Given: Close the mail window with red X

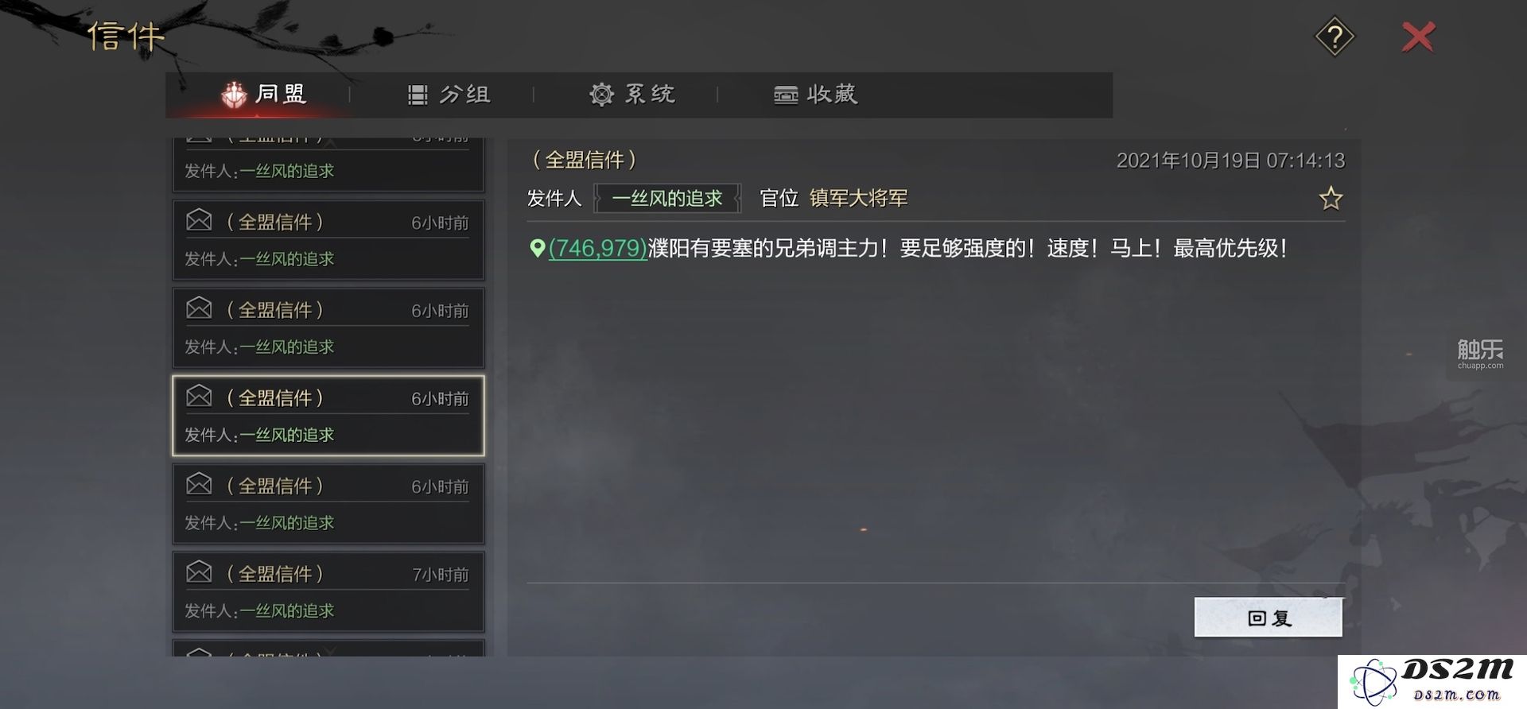Looking at the screenshot, I should pos(1418,37).
